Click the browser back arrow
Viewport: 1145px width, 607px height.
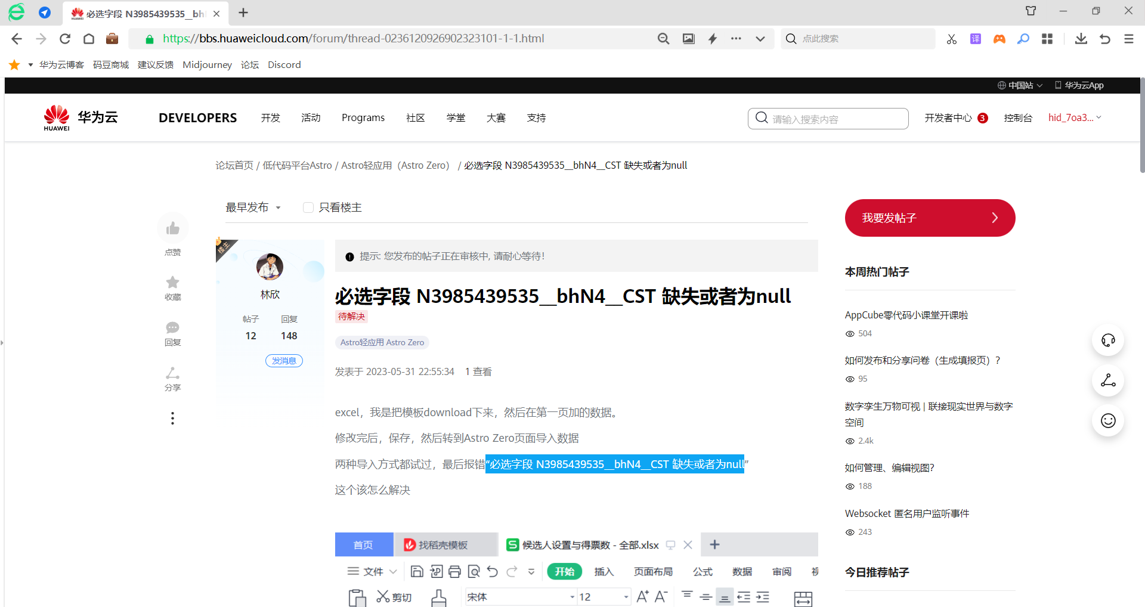point(17,39)
